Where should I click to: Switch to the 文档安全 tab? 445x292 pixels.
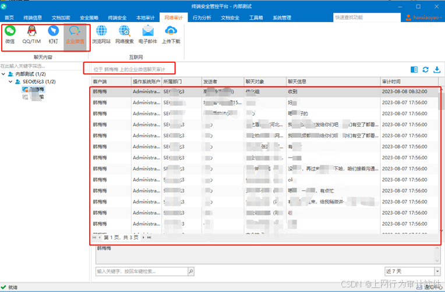(230, 17)
